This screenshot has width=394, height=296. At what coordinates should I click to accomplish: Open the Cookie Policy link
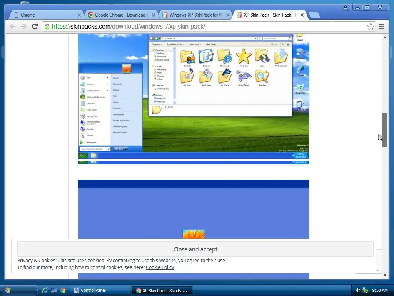pyautogui.click(x=160, y=267)
